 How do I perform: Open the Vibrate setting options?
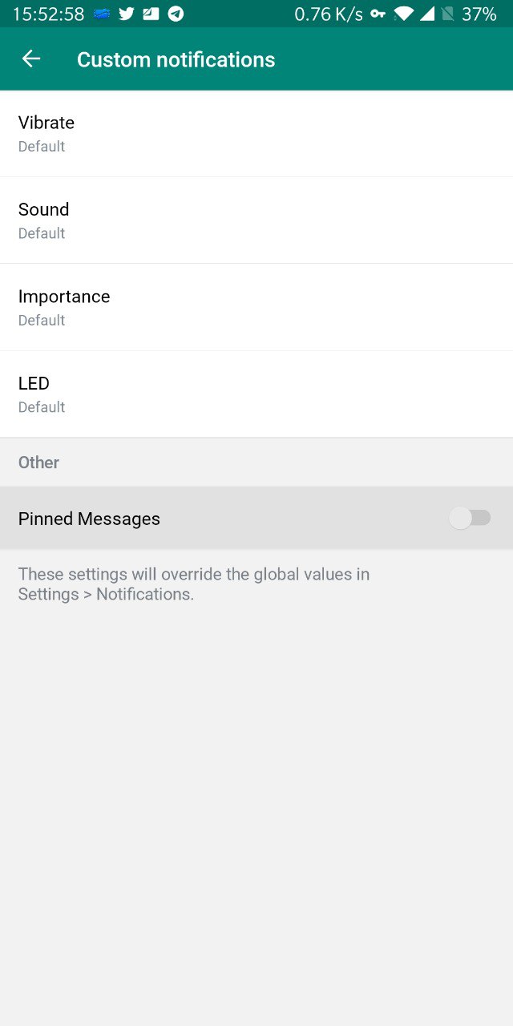click(x=256, y=133)
